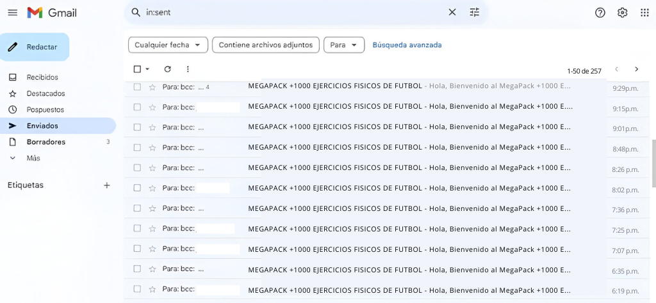Star the email sent at 9:01 p.m.

click(x=152, y=127)
